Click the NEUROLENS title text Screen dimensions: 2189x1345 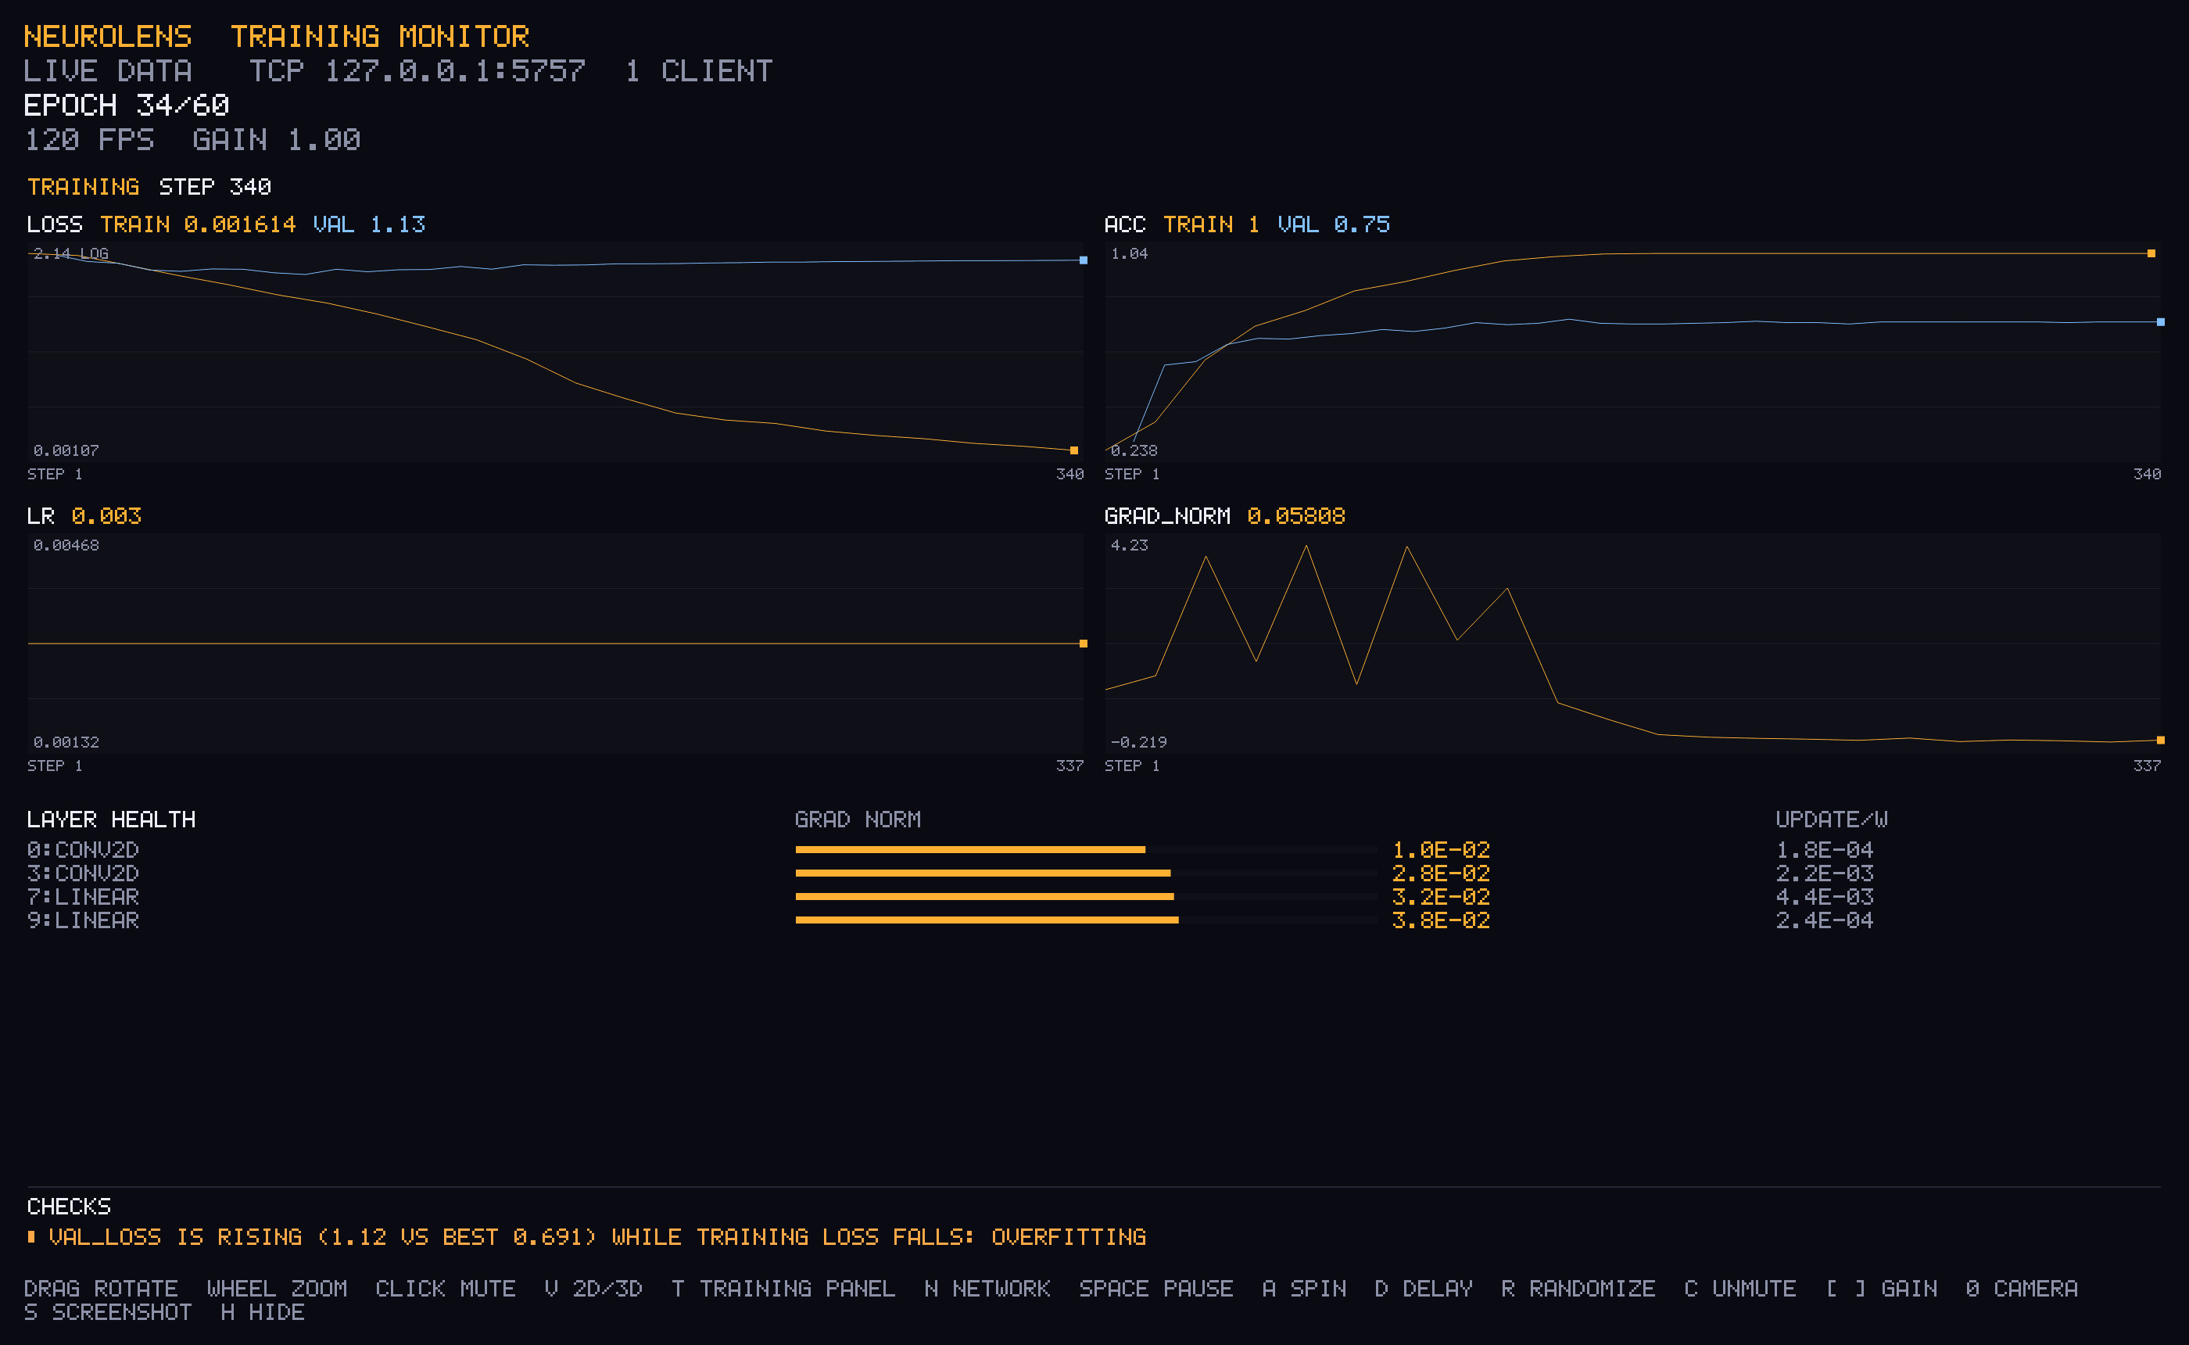[x=108, y=37]
